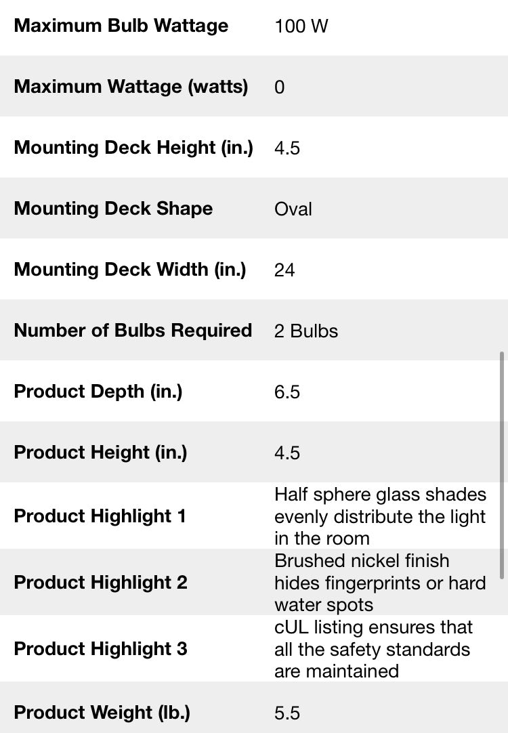
Task: Select the Number of Bulbs Required label
Action: pos(133,330)
